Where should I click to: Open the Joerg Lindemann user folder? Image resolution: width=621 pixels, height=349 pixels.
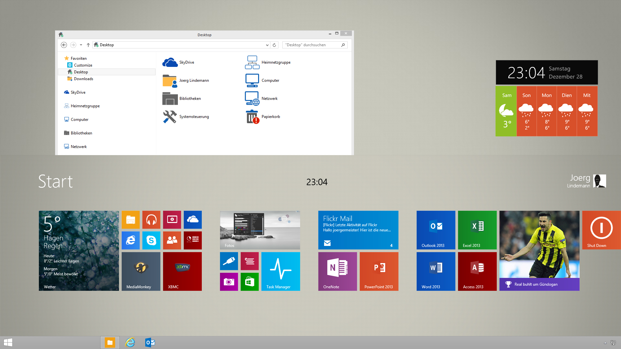click(x=186, y=80)
